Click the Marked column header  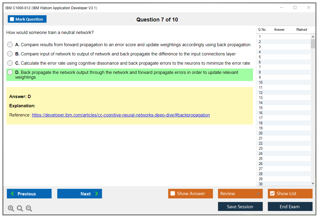(x=302, y=29)
